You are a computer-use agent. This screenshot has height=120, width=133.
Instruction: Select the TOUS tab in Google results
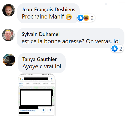coord(21,84)
